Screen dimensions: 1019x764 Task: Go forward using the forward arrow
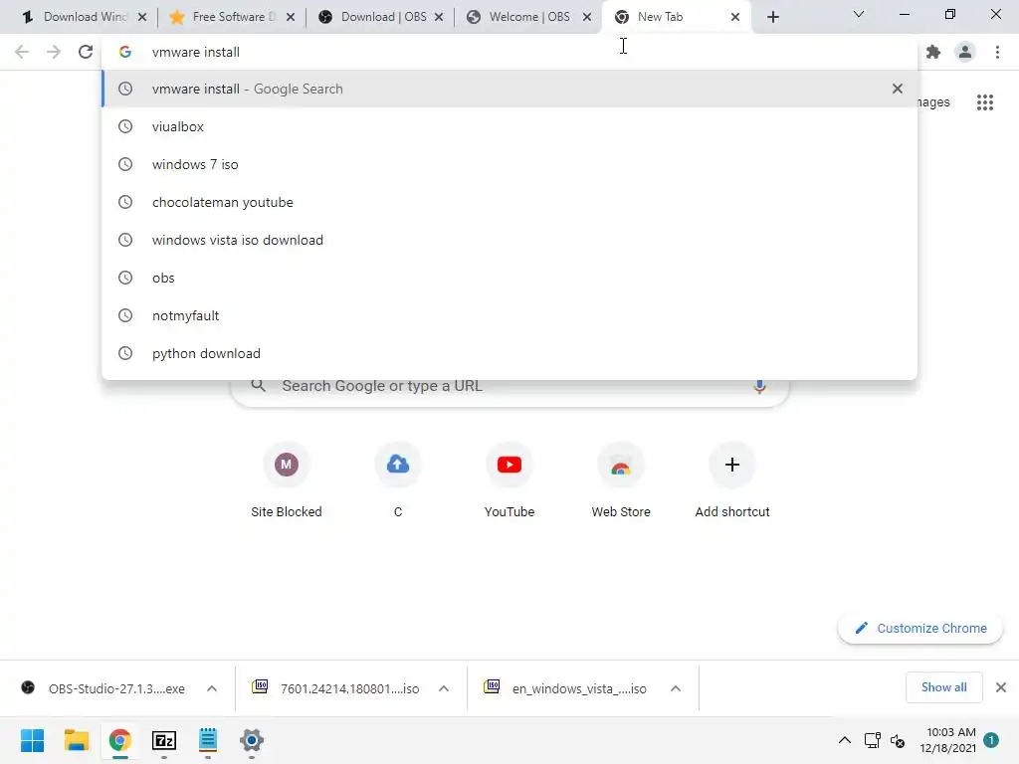(x=54, y=52)
